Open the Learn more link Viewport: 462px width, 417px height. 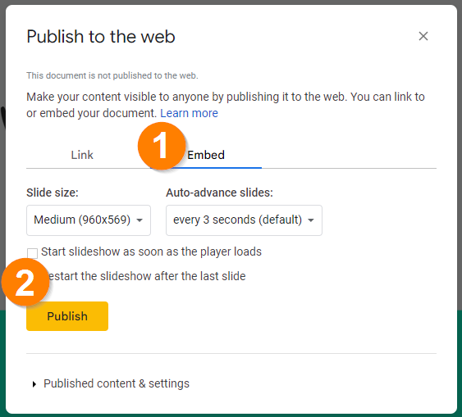coord(189,113)
